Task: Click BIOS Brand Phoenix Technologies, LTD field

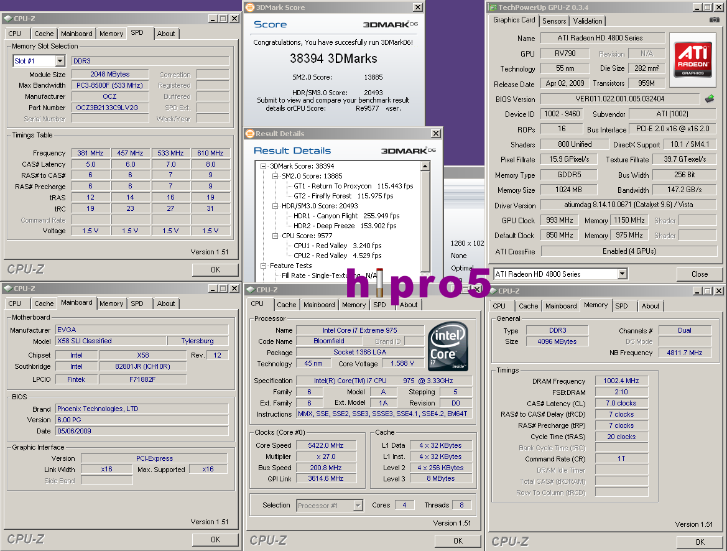Action: [142, 409]
